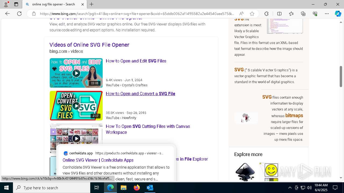Open the Windows Start button
The height and width of the screenshot is (193, 344).
[6, 188]
